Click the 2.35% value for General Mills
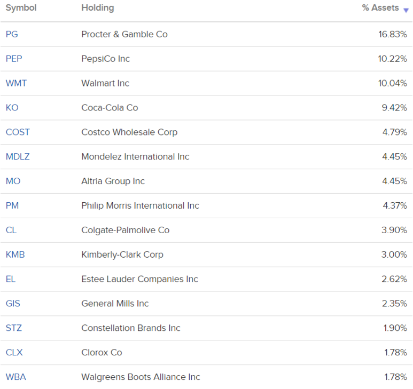413x389 pixels. pos(394,304)
